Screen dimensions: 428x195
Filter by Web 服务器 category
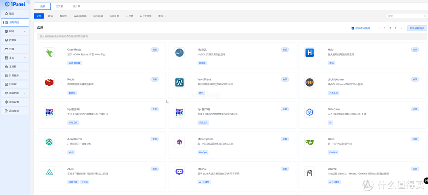point(80,16)
